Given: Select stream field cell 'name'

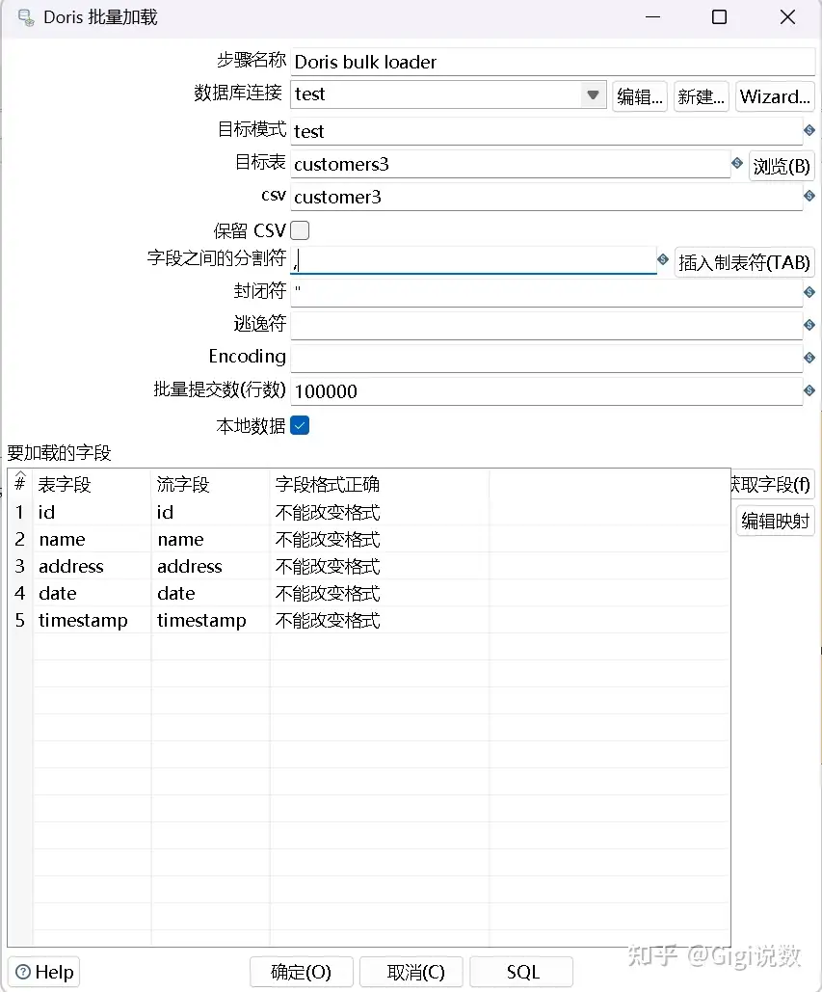Looking at the screenshot, I should tap(210, 540).
